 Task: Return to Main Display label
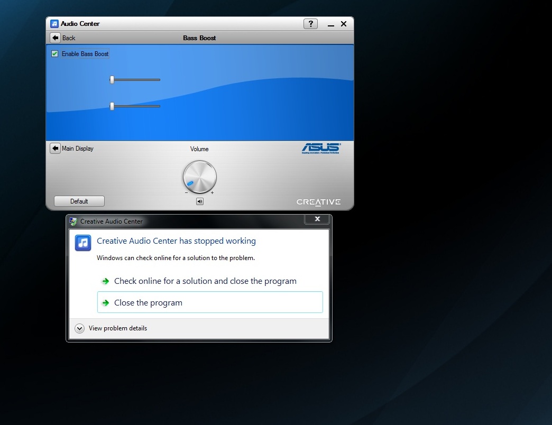[x=77, y=149]
